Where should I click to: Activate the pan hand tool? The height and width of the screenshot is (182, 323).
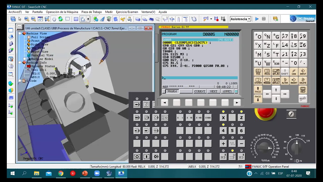(x=54, y=19)
